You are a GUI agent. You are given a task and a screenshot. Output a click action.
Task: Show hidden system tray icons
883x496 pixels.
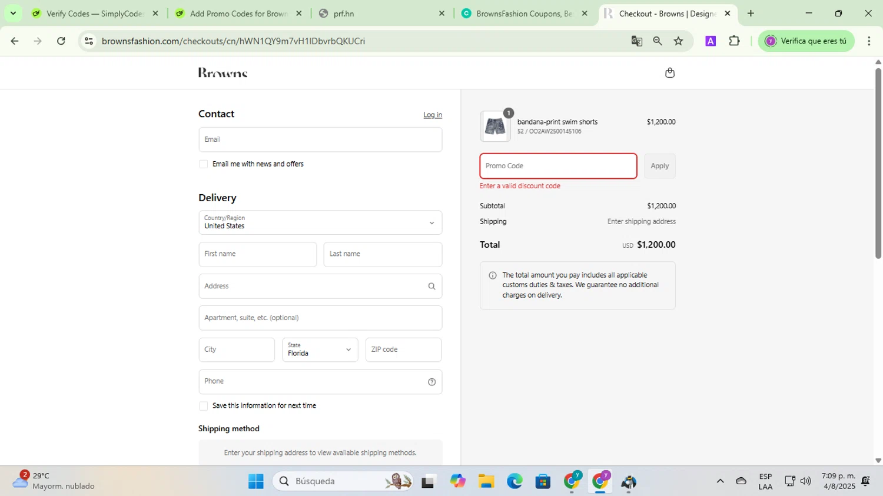tap(720, 481)
